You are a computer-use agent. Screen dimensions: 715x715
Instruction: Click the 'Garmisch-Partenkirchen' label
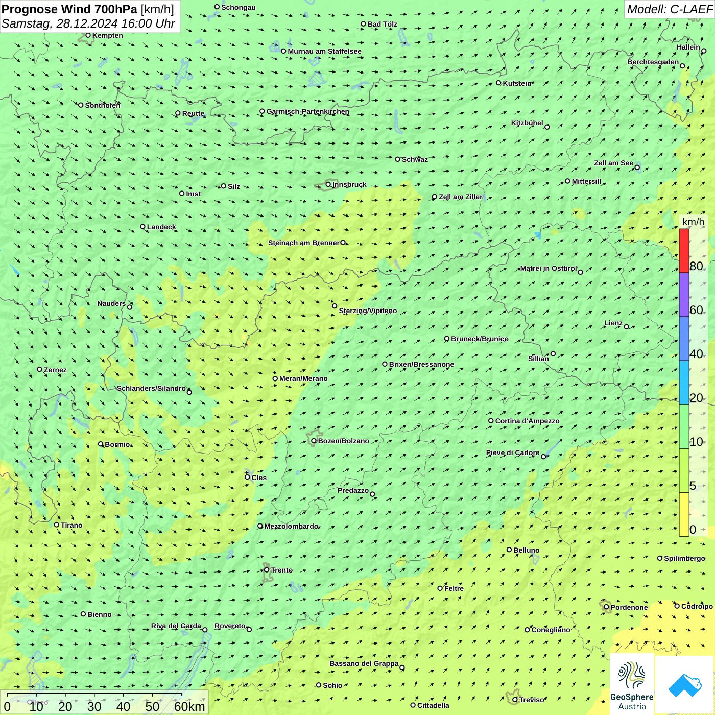pos(308,111)
